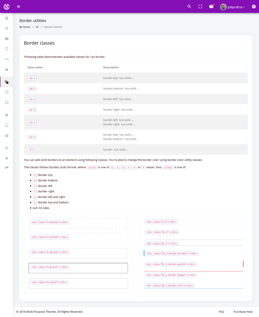Select the warning triangle icon in sidebar

tap(6, 69)
